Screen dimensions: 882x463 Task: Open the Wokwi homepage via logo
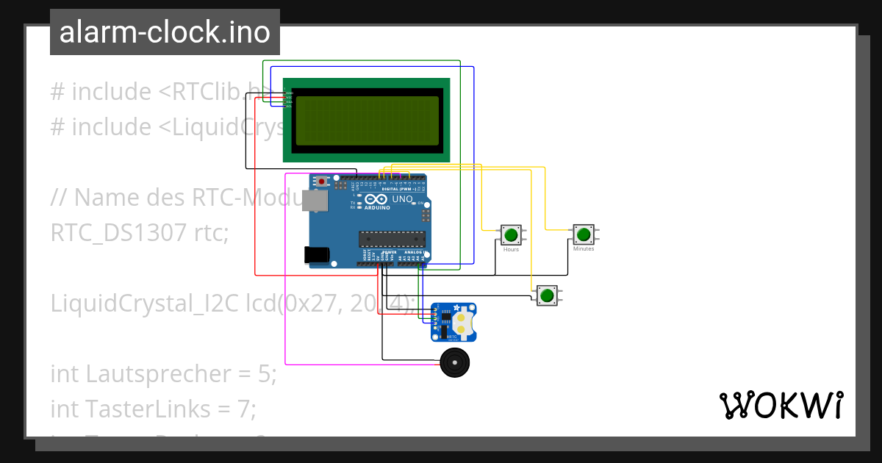point(783,404)
